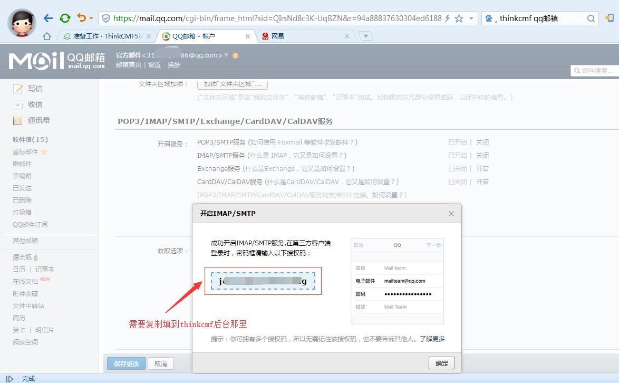The height and width of the screenshot is (383, 619).
Task: Click 关闭 for IMAP/SMTP服务
Action: click(482, 156)
